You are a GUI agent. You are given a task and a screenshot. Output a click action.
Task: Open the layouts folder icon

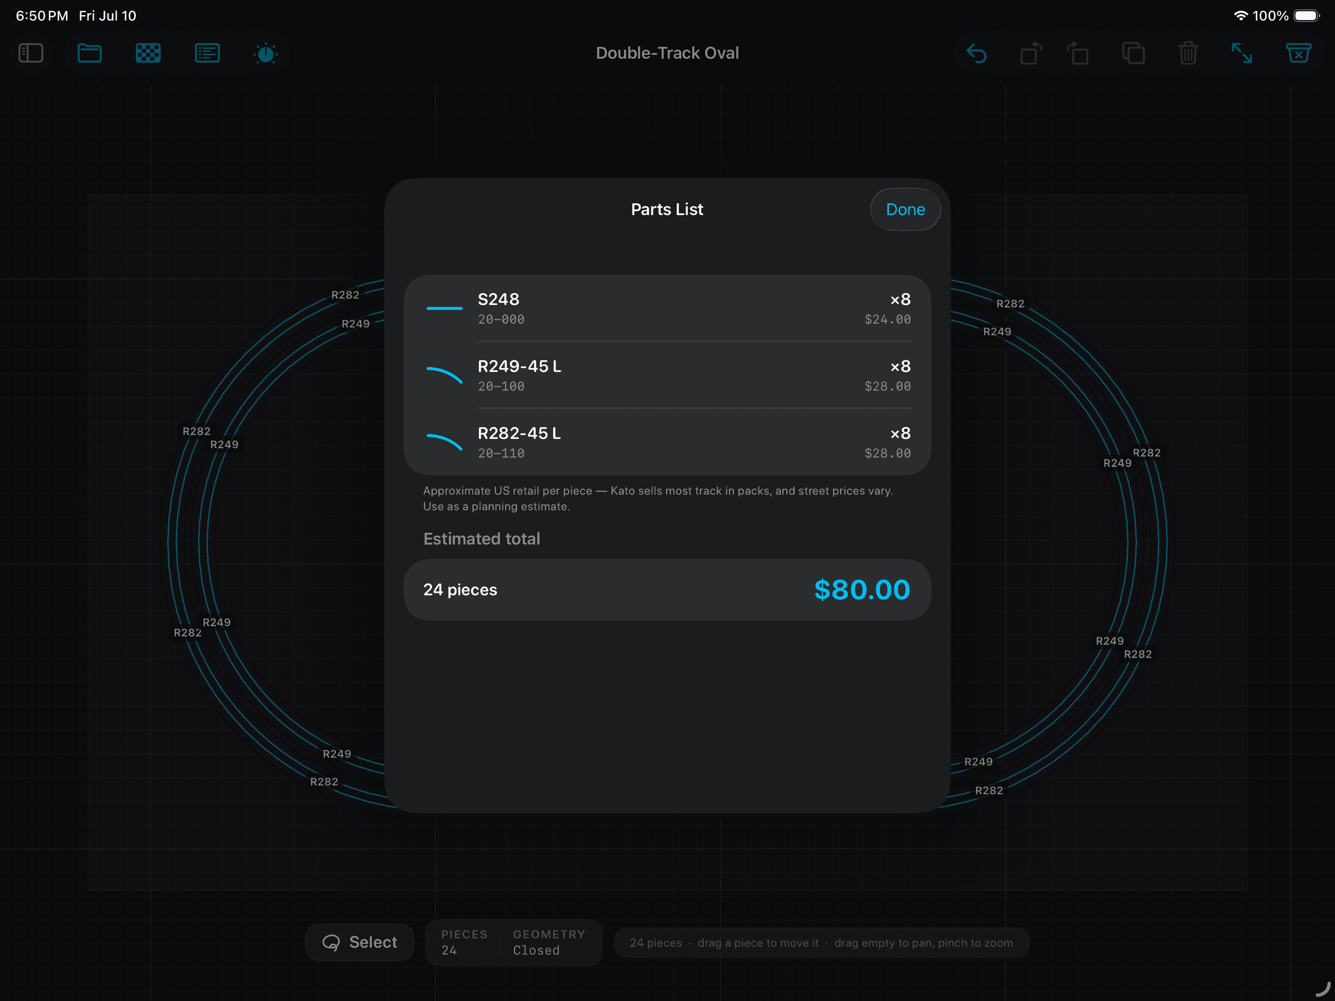coord(89,53)
